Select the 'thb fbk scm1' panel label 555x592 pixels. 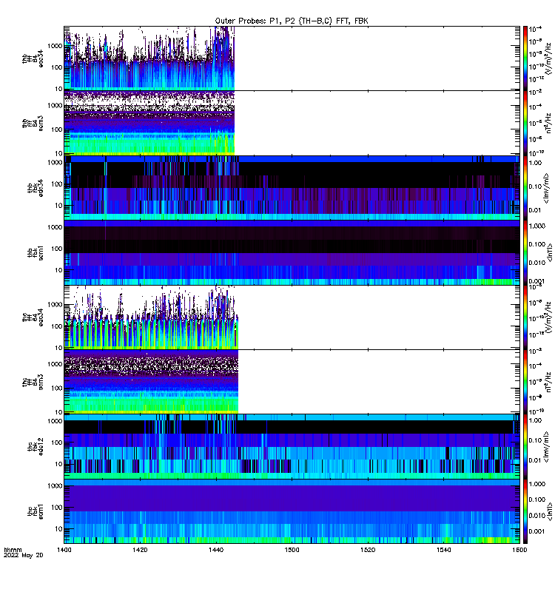[x=36, y=252]
